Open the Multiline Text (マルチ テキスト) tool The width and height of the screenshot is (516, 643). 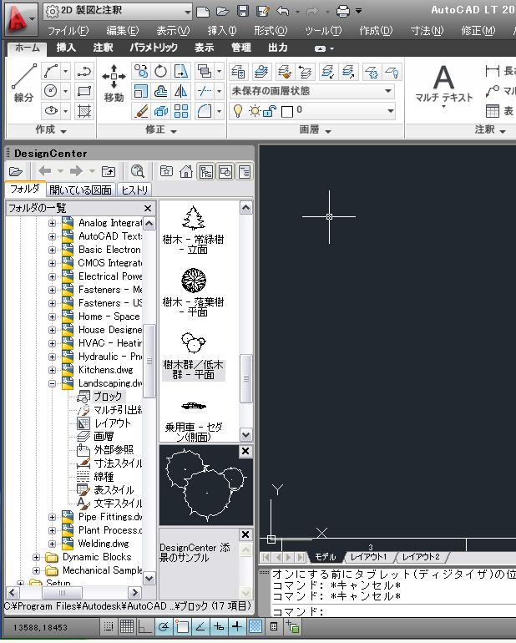pos(444,85)
